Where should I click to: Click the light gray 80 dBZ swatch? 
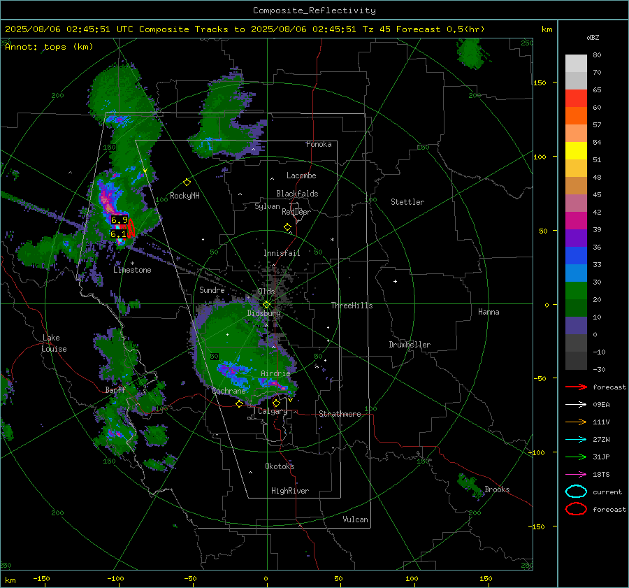[576, 64]
